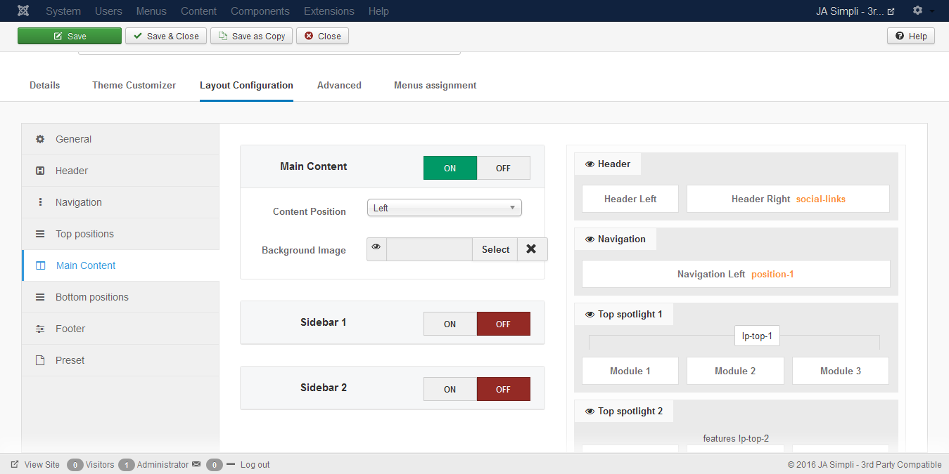Select Header Right social-links box
Image resolution: width=949 pixels, height=474 pixels.
point(789,199)
